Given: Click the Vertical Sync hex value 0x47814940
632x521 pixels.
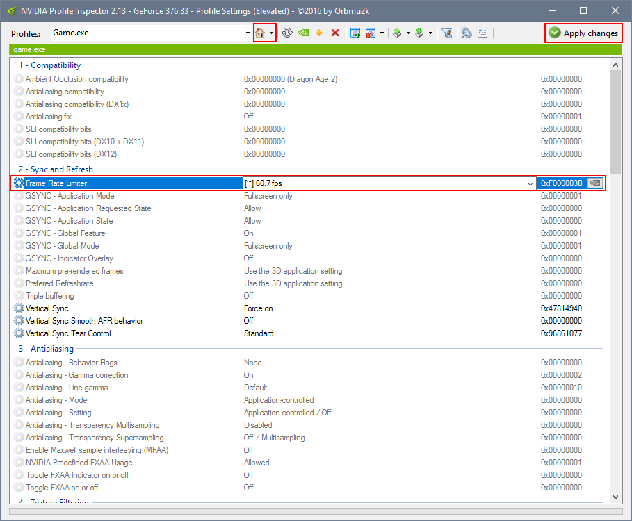Looking at the screenshot, I should tap(562, 308).
